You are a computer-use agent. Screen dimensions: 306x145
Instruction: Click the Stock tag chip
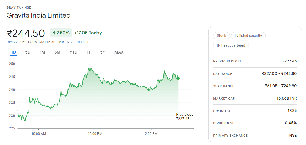coord(221,36)
